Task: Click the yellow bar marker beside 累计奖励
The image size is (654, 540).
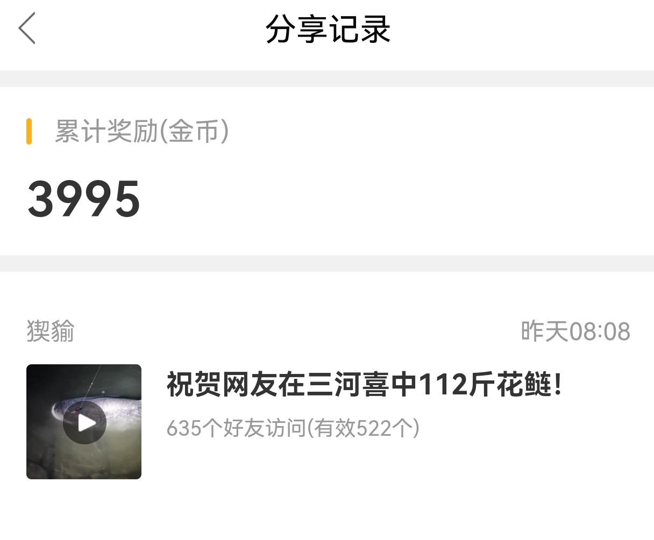Action: coord(29,131)
